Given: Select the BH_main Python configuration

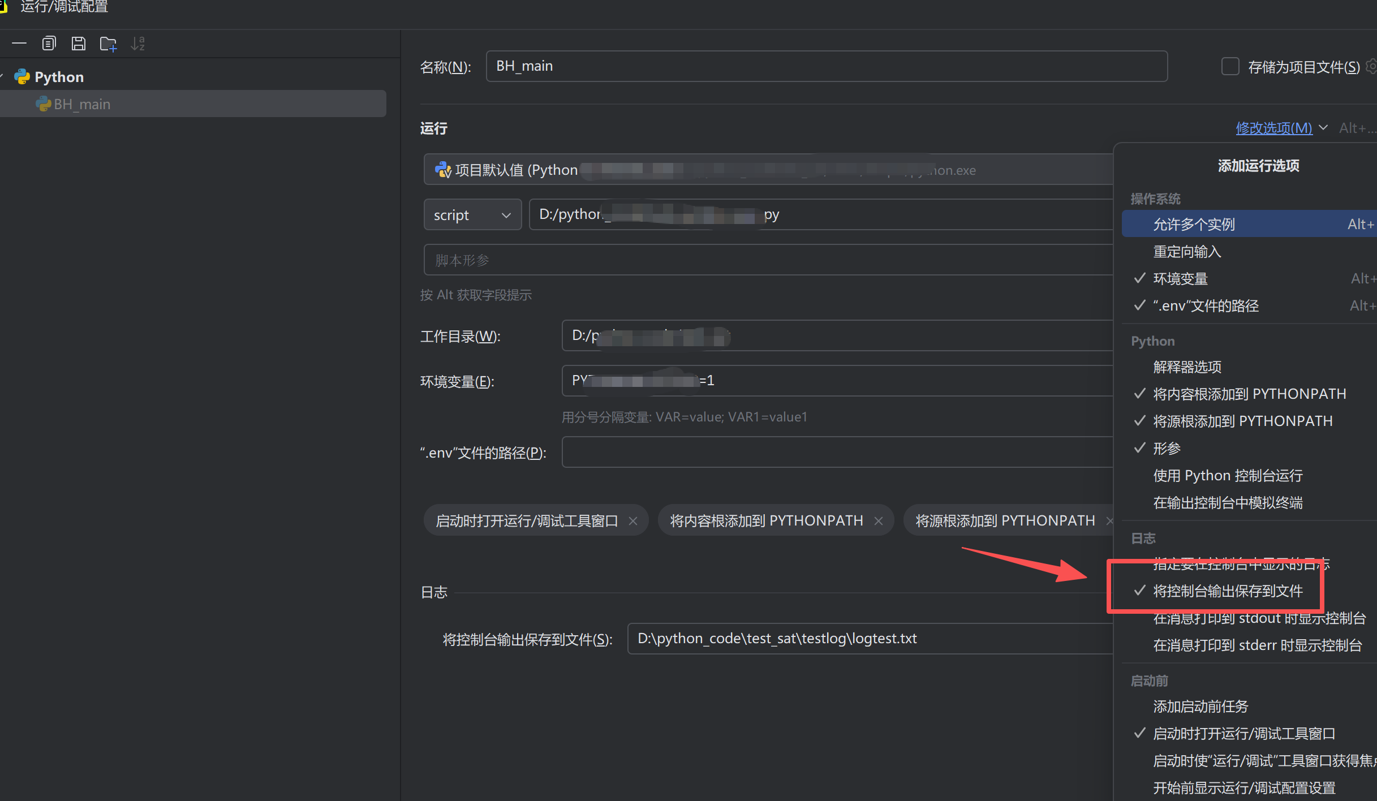Looking at the screenshot, I should click(x=82, y=104).
